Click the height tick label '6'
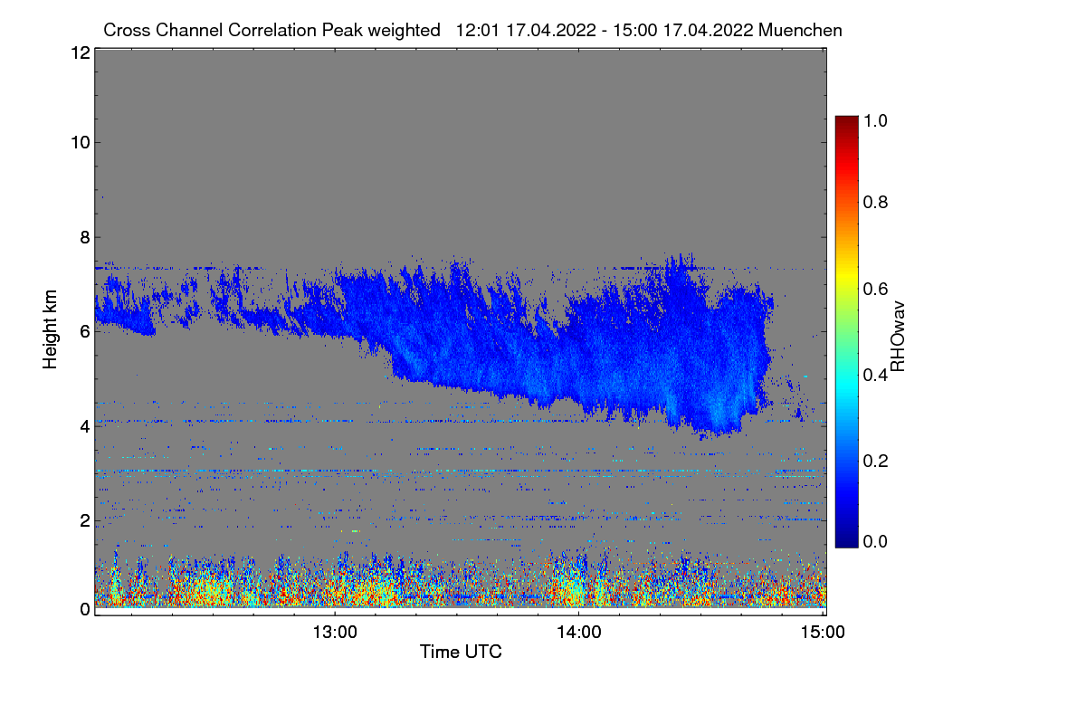The width and height of the screenshot is (1086, 724). pos(84,331)
